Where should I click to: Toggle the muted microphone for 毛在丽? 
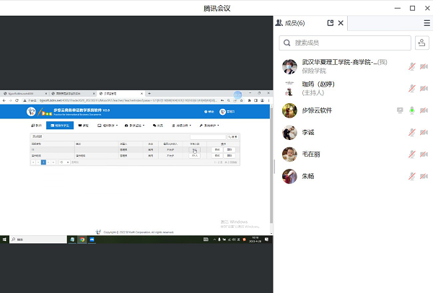coord(411,154)
